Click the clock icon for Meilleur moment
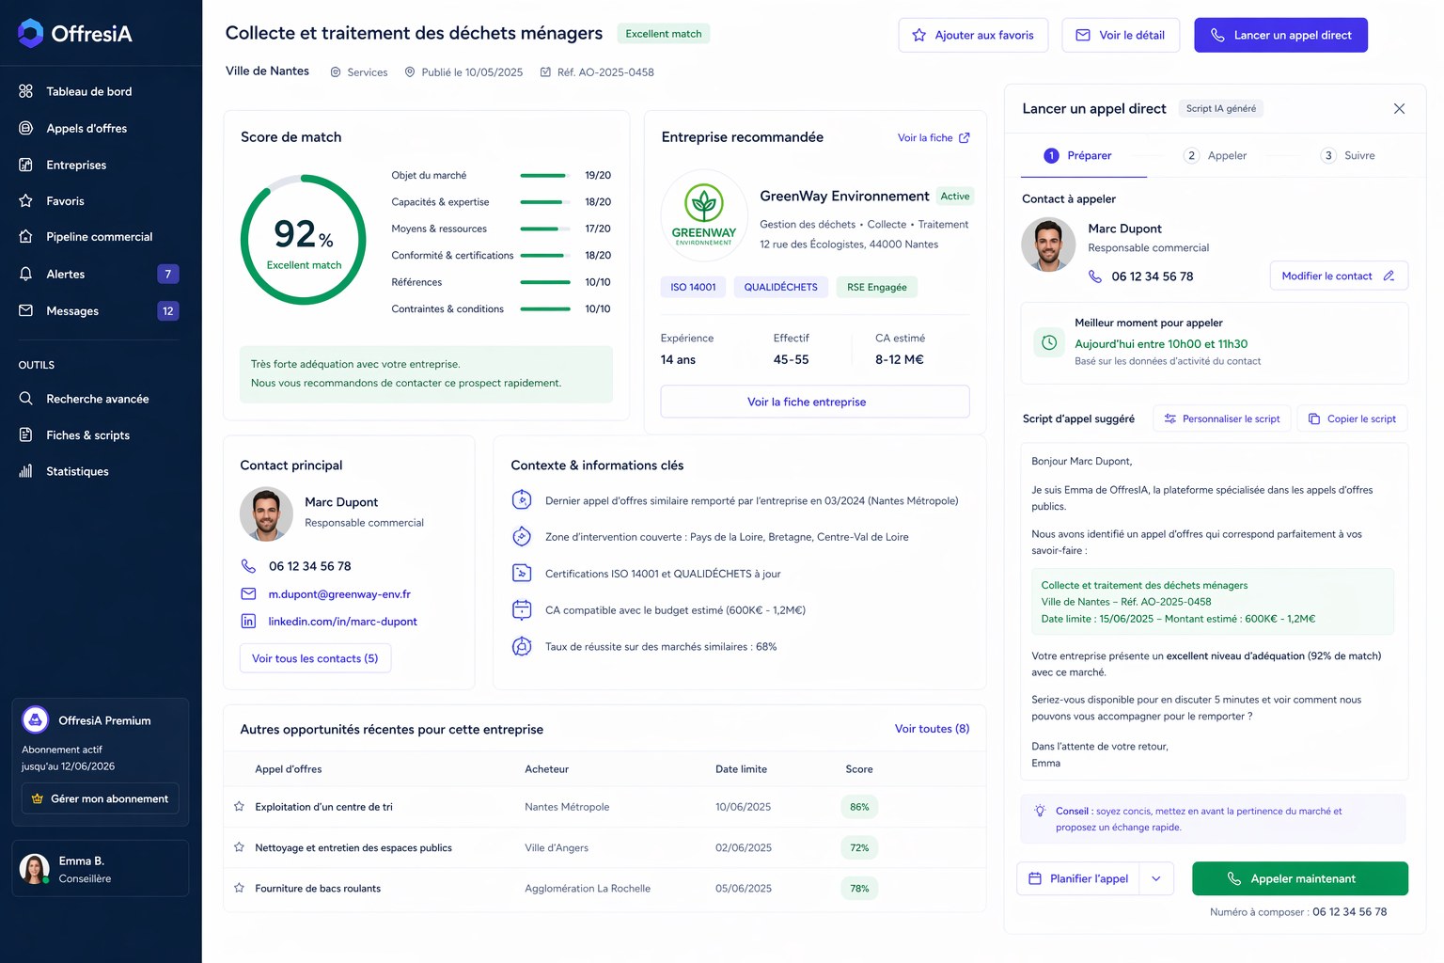Viewport: 1444px width, 963px height. 1049,342
